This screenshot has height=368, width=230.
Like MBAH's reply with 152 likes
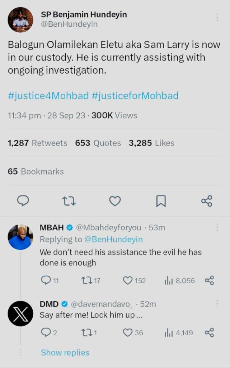(x=128, y=280)
